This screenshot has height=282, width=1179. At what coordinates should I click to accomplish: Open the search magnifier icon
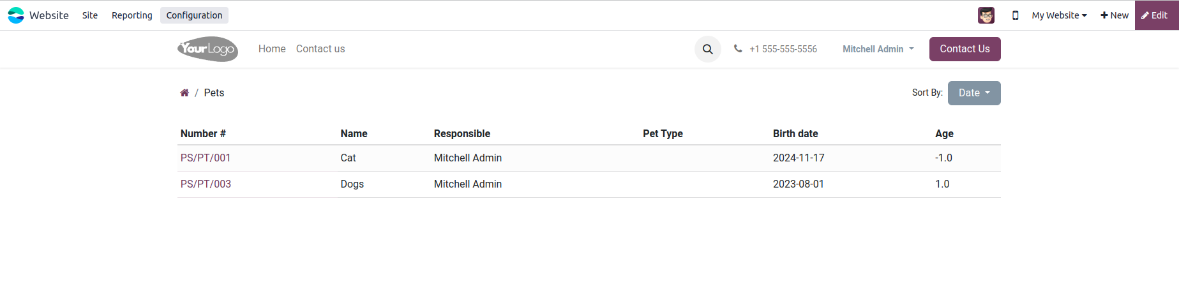pos(707,49)
